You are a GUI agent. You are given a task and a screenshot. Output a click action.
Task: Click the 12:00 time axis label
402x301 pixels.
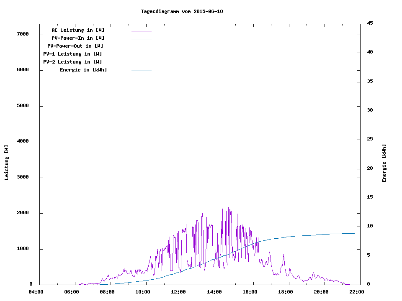[178, 292]
